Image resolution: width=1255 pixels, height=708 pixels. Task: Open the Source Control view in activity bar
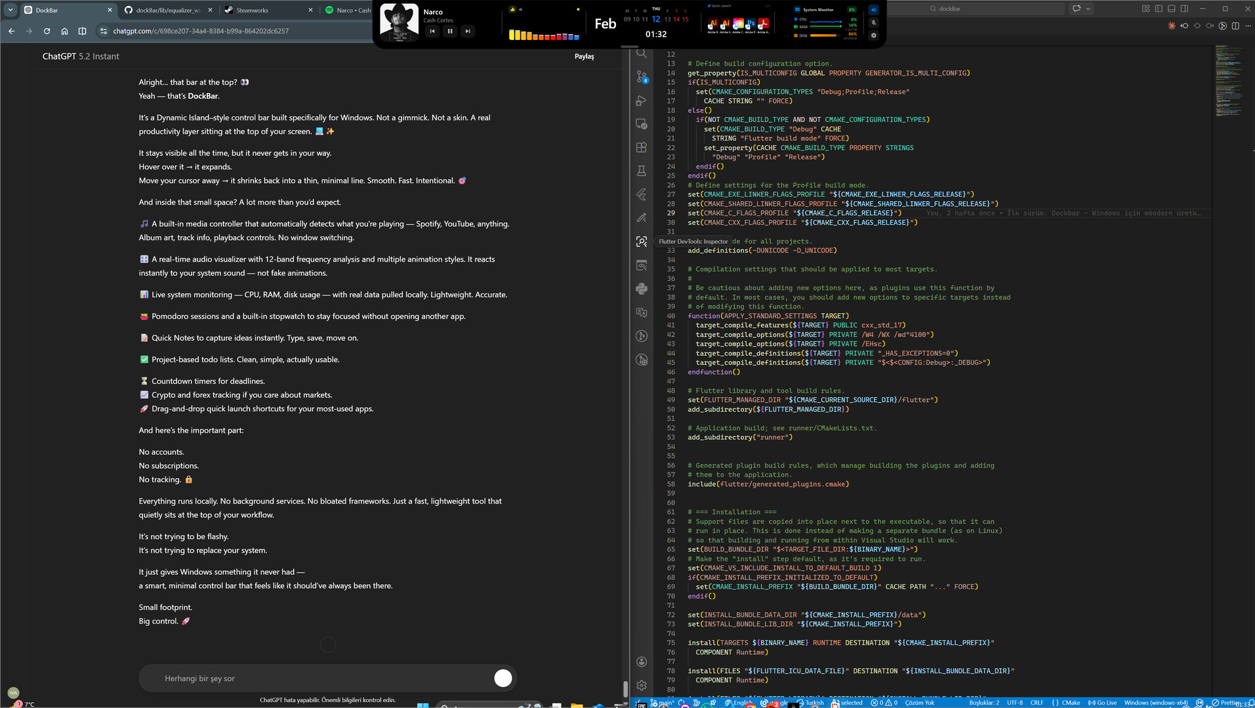(642, 77)
